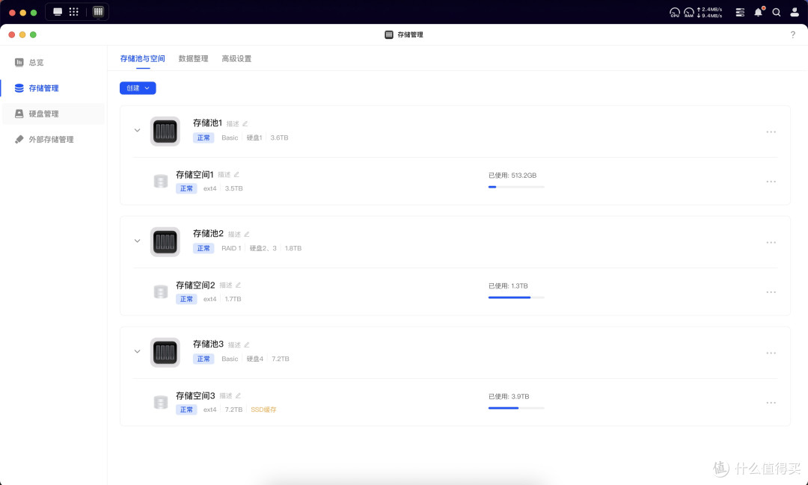Open more options menu for 存储池1
The height and width of the screenshot is (485, 808).
click(x=771, y=132)
